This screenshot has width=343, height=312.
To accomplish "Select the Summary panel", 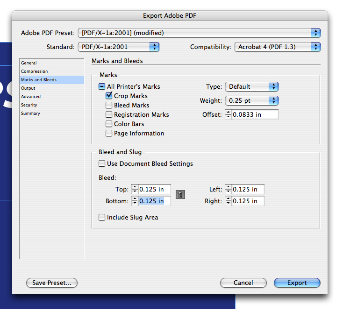I will (52, 113).
